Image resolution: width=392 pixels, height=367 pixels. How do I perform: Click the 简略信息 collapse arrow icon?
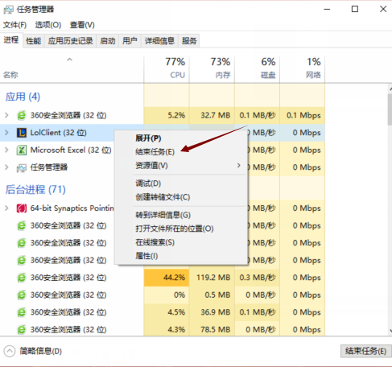[x=10, y=351]
